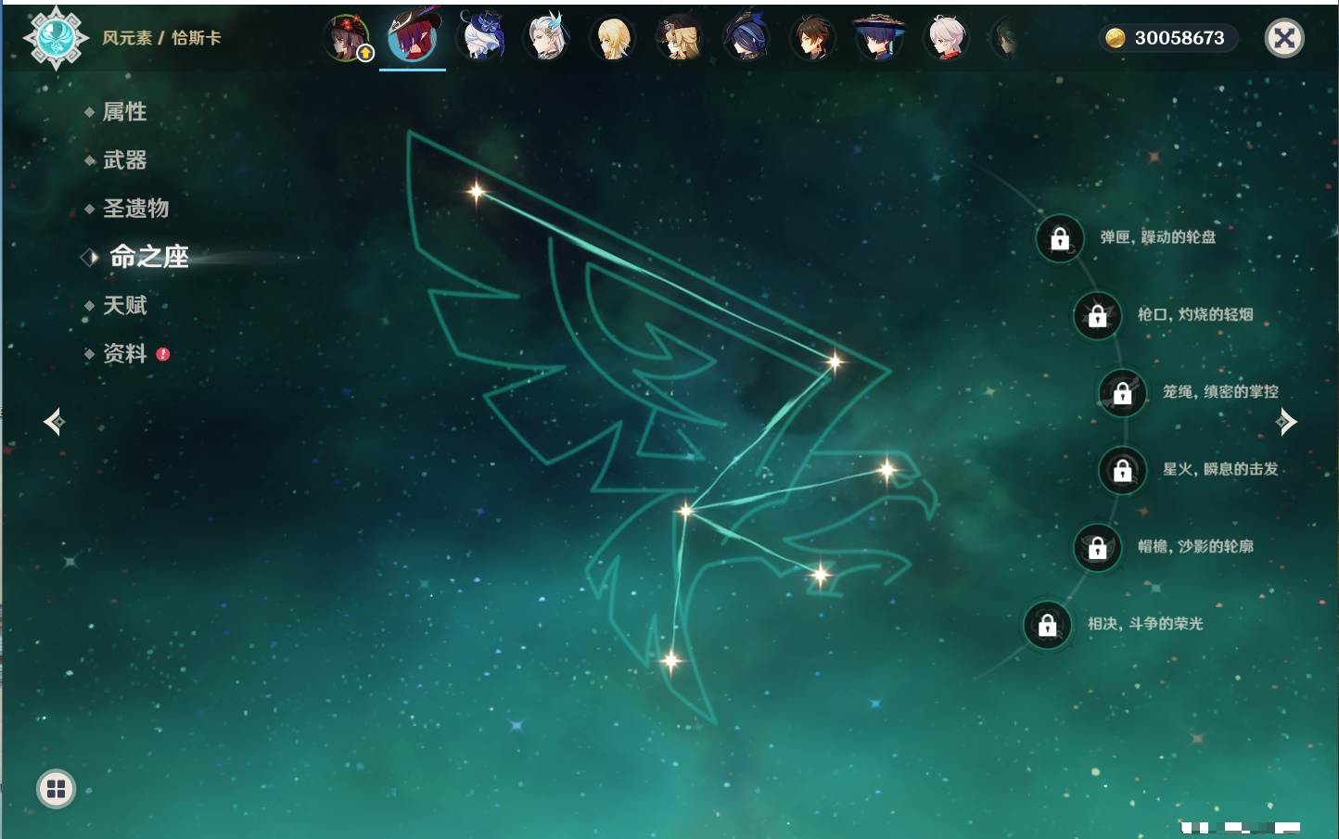Open the 天赋 talents menu
Image resolution: width=1339 pixels, height=839 pixels.
124,305
